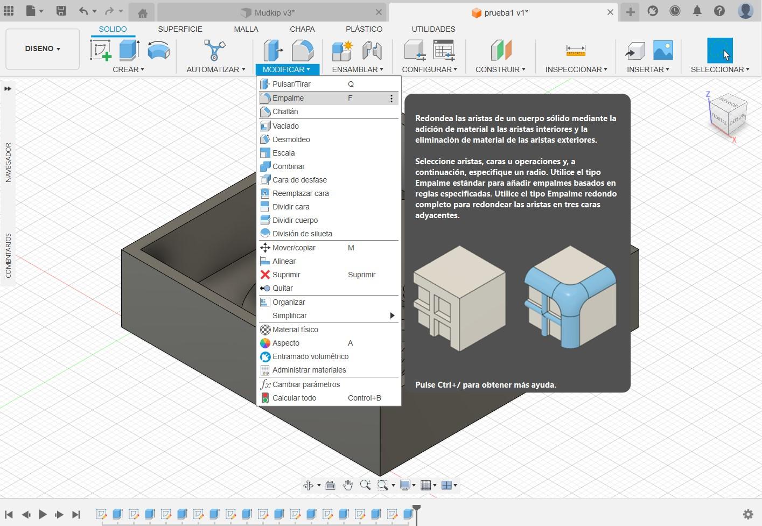Viewport: 762px width, 526px height.
Task: Choose Material físico menu entry
Action: 328,329
